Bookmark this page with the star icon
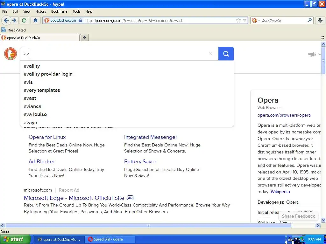This screenshot has height=244, width=326. tap(238, 20)
